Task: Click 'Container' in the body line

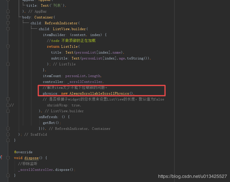Action: tap(43, 17)
